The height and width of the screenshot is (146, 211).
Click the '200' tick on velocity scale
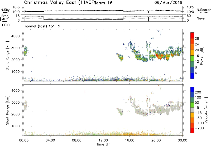pyautogui.click(x=198, y=92)
